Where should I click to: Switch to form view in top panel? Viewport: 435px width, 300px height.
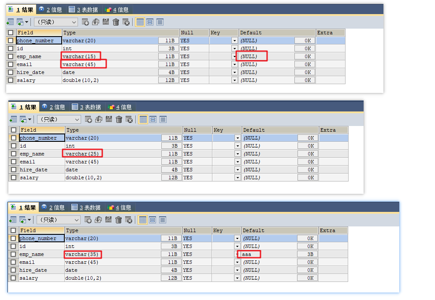coord(150,22)
